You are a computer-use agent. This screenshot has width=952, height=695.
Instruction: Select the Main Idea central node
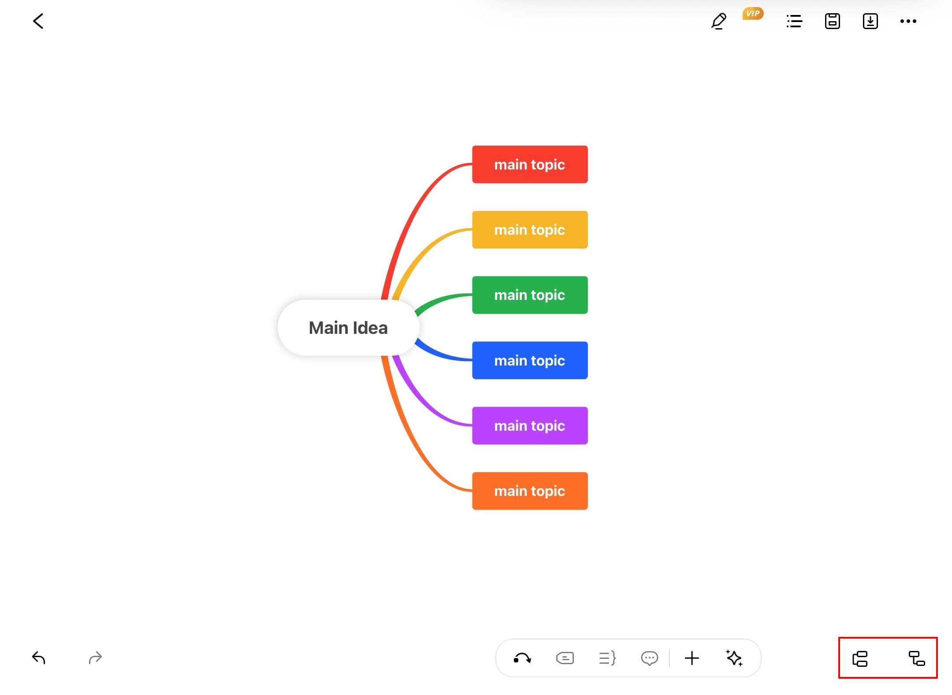(x=348, y=328)
